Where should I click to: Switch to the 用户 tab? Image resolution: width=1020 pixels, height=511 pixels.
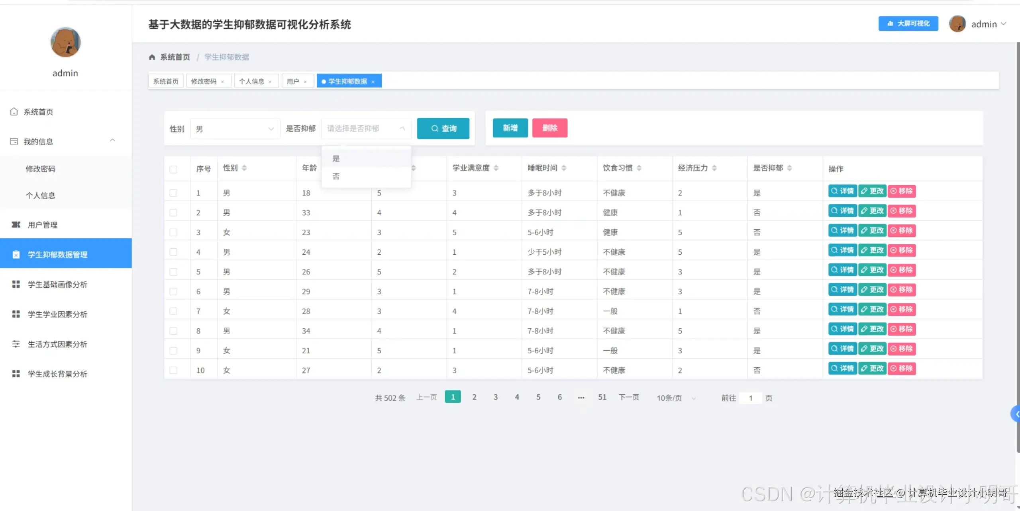click(x=294, y=81)
